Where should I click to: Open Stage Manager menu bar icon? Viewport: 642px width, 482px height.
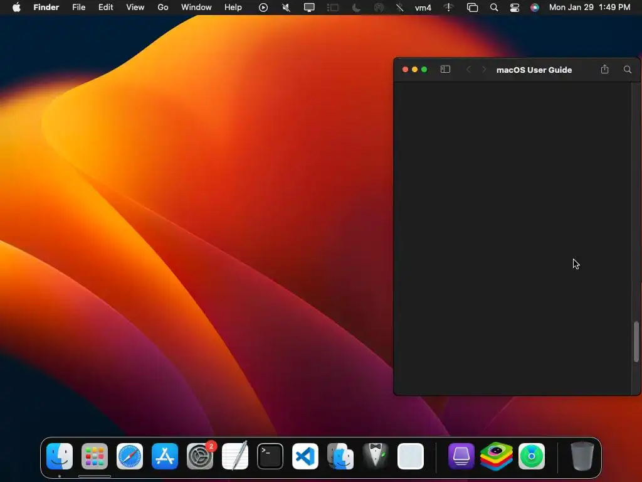tap(332, 8)
